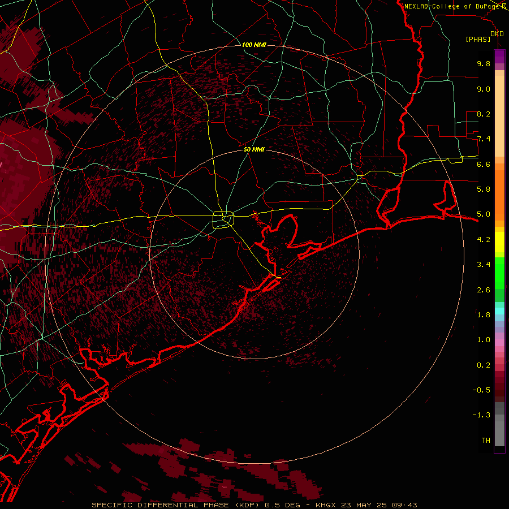
Task: Click the 8.2 value on the color scale
Action: tap(484, 114)
